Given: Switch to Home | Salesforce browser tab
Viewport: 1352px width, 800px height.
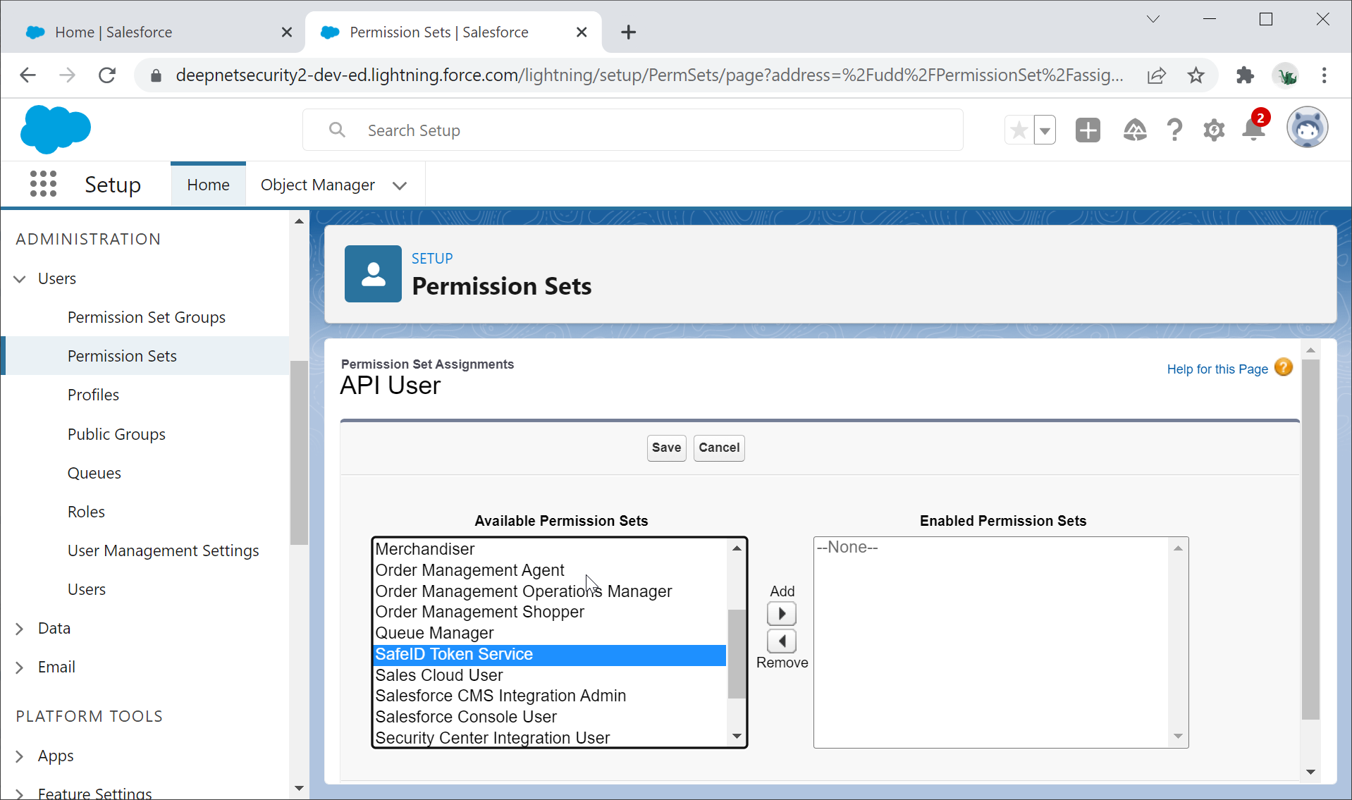Looking at the screenshot, I should [x=113, y=32].
